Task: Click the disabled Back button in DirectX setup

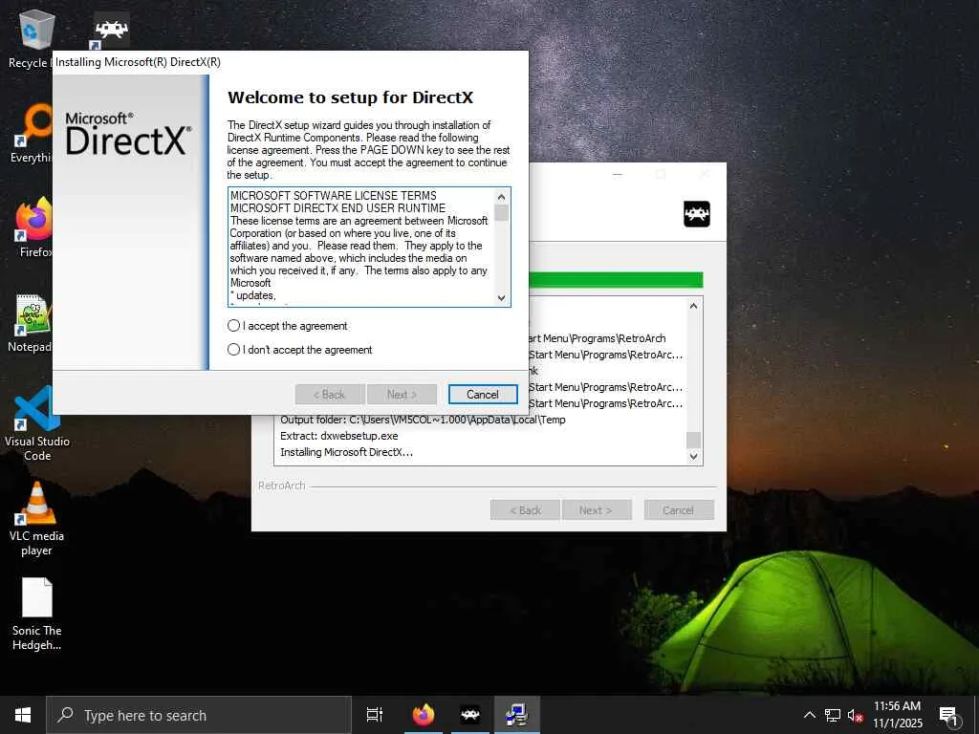Action: (330, 395)
